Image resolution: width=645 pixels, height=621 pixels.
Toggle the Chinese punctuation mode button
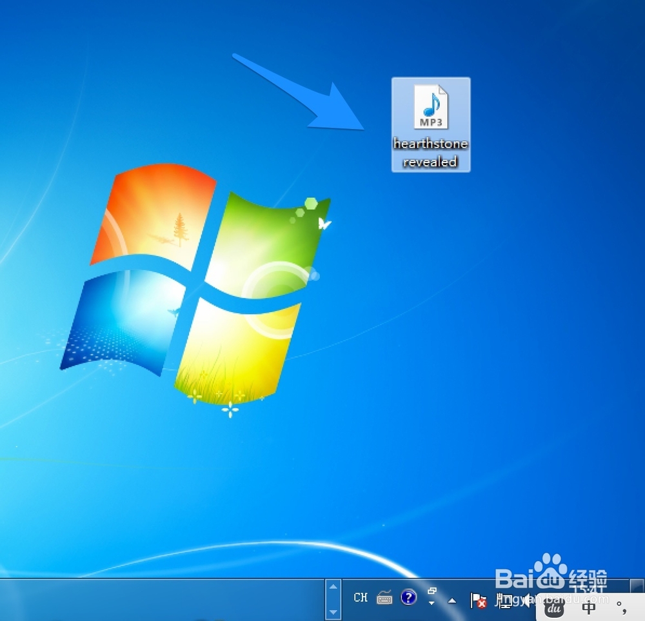point(621,607)
